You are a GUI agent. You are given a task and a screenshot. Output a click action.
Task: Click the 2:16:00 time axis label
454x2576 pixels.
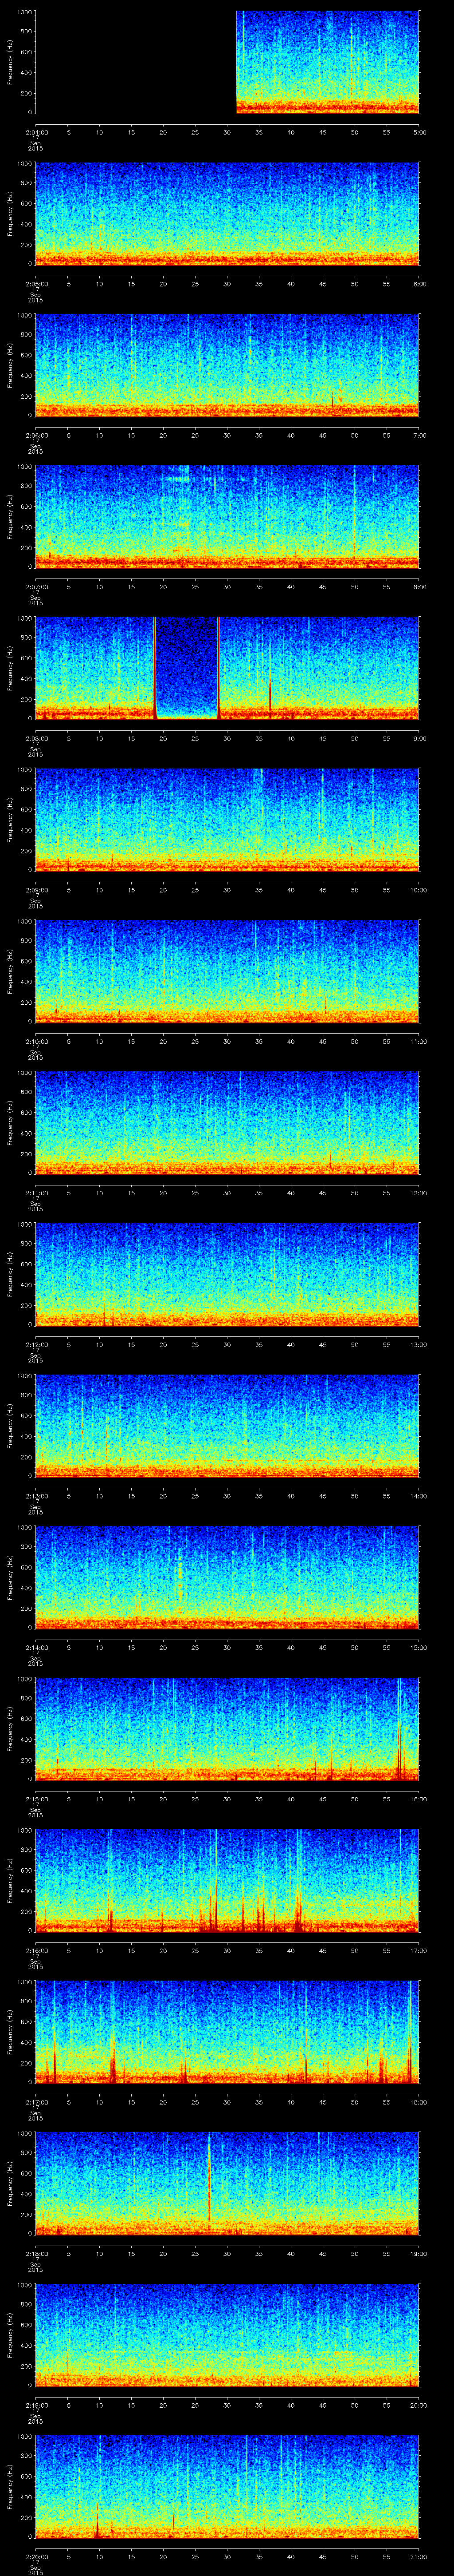[x=36, y=1950]
